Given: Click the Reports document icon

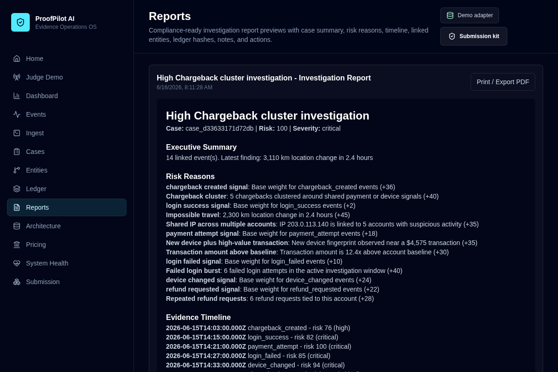Looking at the screenshot, I should click(x=17, y=207).
